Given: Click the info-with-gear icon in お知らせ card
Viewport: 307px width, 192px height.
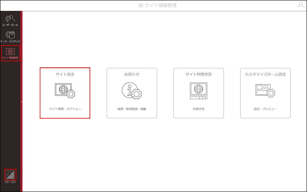Looking at the screenshot, I should [x=132, y=90].
